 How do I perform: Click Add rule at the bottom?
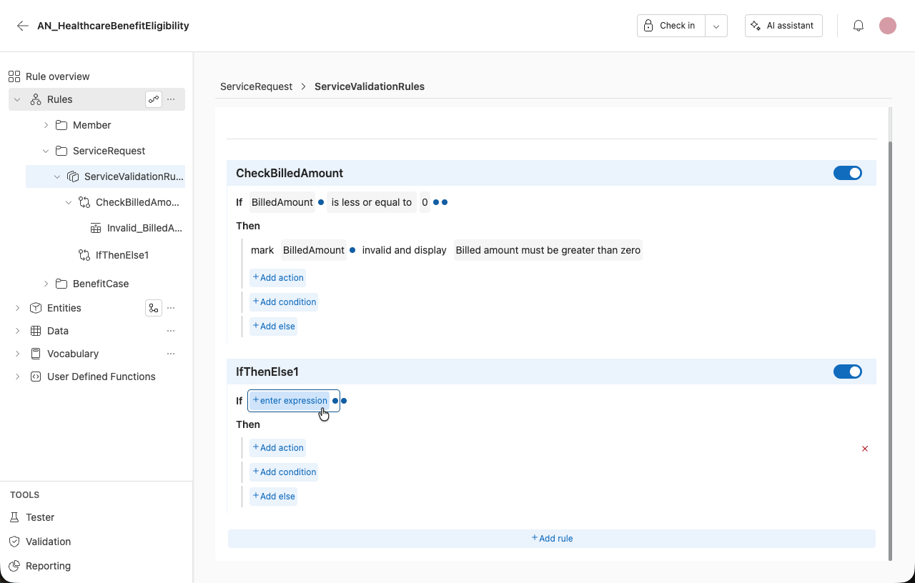(x=552, y=539)
